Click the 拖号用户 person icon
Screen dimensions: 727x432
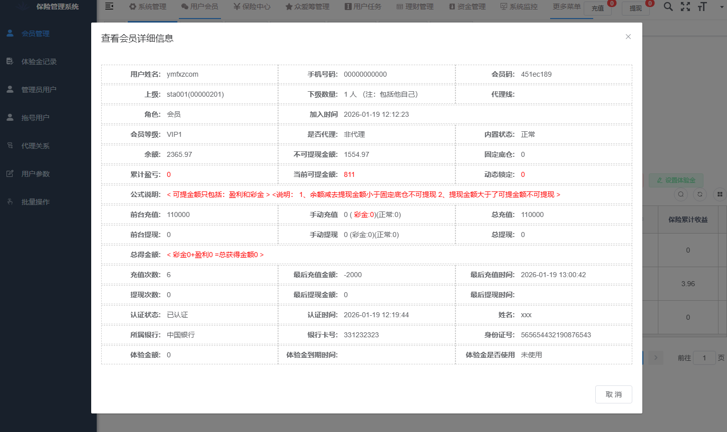[x=10, y=117]
